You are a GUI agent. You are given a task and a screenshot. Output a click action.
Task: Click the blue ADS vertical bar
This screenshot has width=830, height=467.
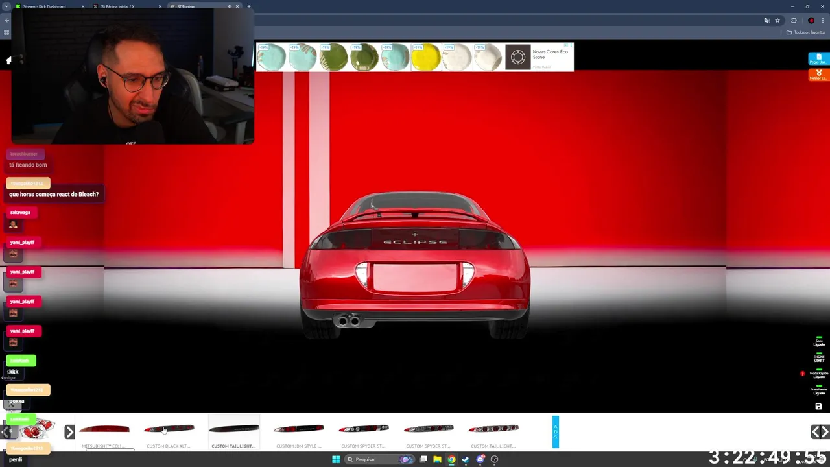tap(555, 432)
